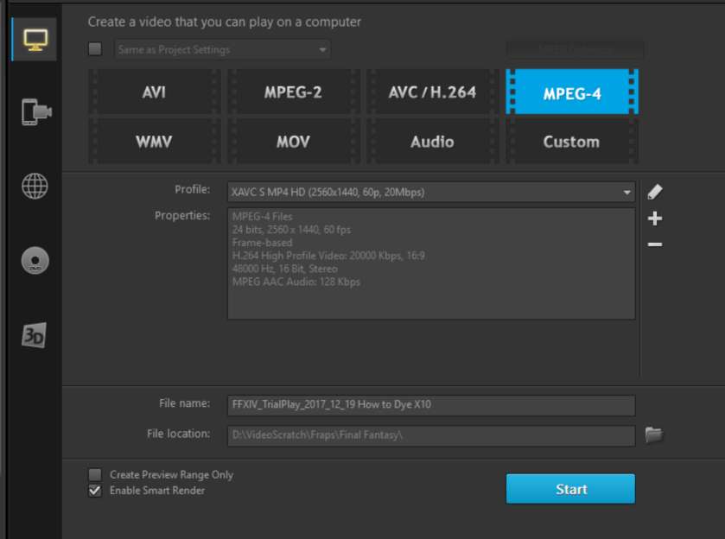
Task: Open the Disc burning sidebar icon
Action: coord(35,260)
